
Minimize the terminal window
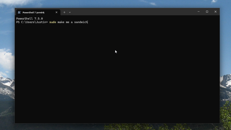tap(198, 12)
